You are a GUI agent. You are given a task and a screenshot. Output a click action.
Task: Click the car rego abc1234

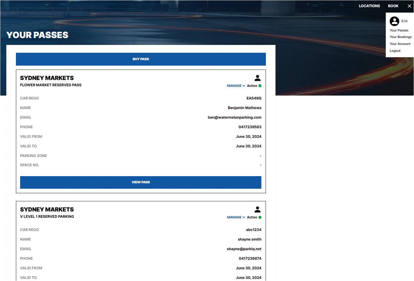click(x=254, y=230)
